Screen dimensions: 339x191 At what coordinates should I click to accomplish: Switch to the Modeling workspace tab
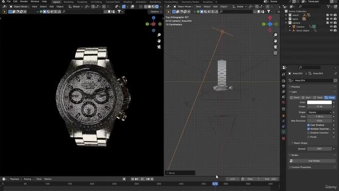tap(68, 2)
